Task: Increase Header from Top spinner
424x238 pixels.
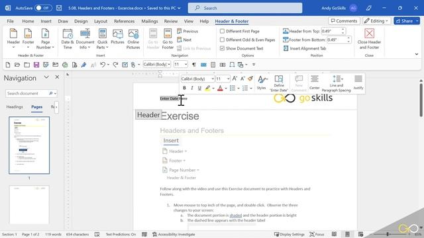Action: (x=343, y=29)
